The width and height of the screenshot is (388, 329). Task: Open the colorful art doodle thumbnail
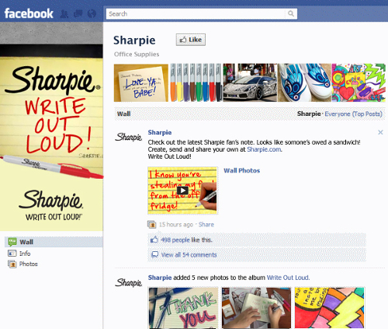[359, 82]
